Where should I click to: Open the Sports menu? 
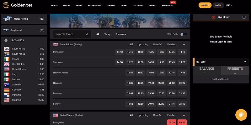coord(54,5)
